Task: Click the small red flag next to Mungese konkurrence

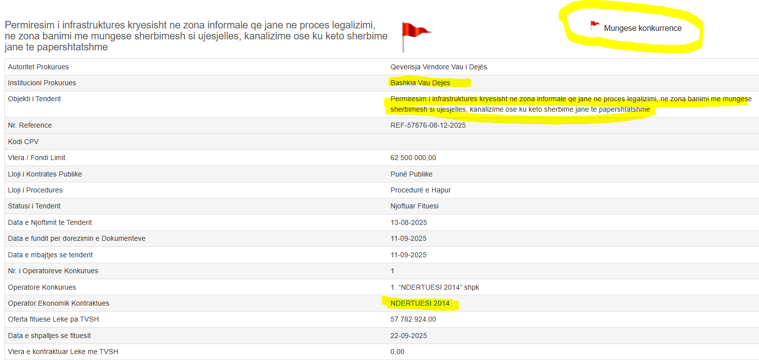Action: point(595,25)
